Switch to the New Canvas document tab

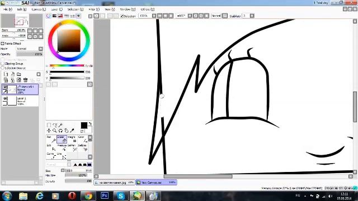pos(157,183)
